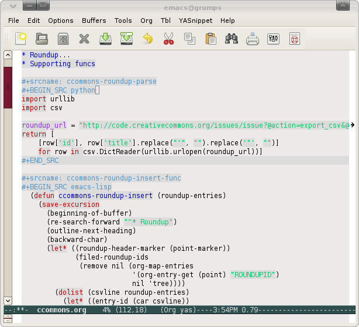359x327 pixels.
Task: Click the 'import urllib' line
Action: tap(48, 99)
